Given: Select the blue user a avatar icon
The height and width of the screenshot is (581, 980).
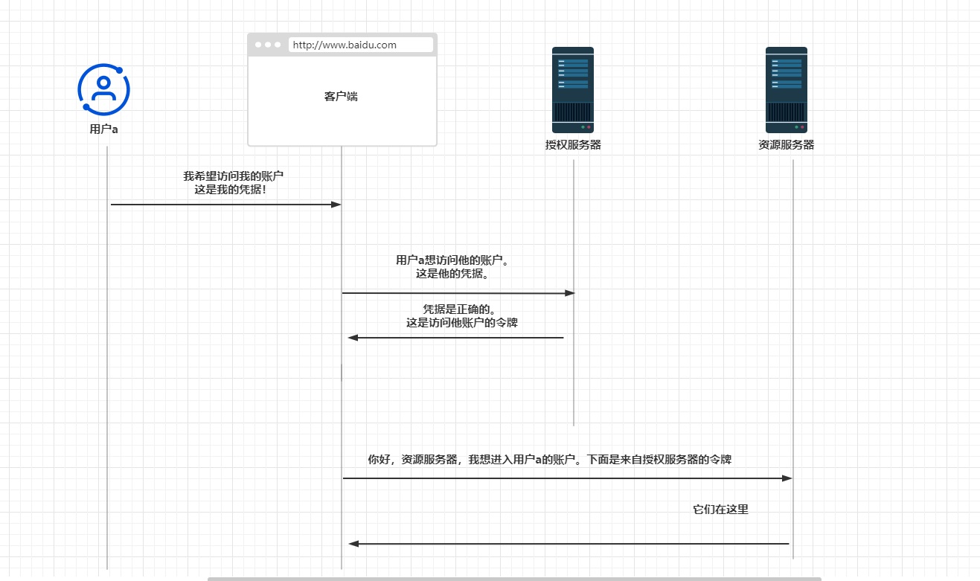Looking at the screenshot, I should click(104, 89).
